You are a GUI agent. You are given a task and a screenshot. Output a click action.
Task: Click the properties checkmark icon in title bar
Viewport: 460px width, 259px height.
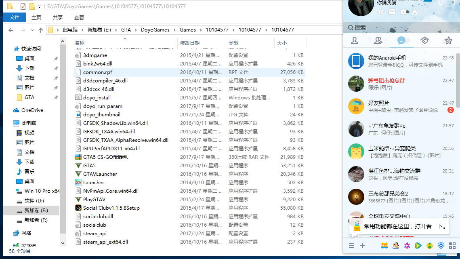pyautogui.click(x=23, y=6)
